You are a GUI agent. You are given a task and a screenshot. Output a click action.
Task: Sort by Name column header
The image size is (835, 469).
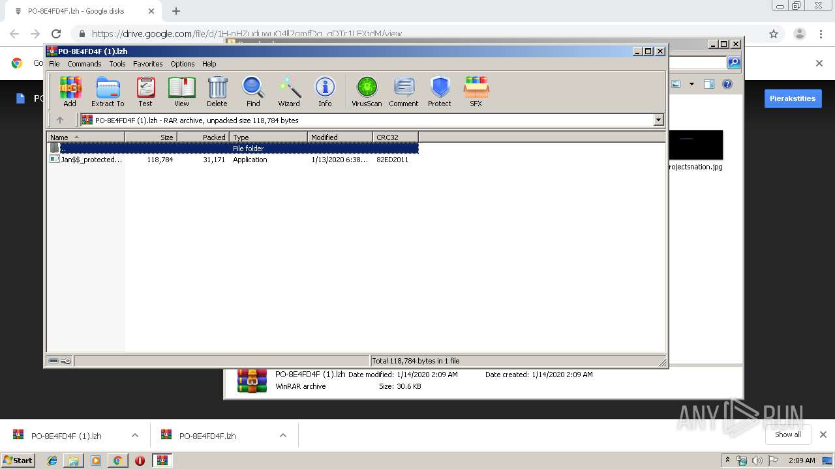85,137
